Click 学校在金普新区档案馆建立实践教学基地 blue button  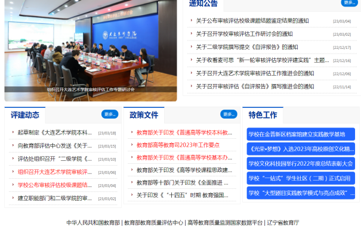click(x=301, y=134)
